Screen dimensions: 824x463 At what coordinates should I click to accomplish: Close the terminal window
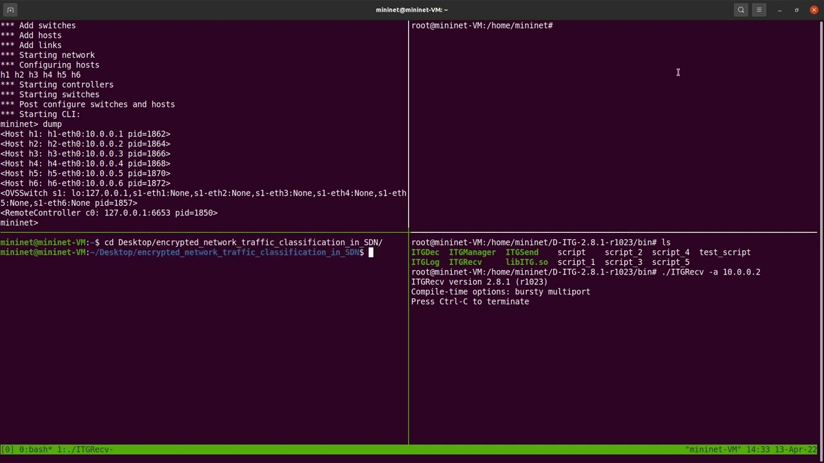(x=814, y=10)
